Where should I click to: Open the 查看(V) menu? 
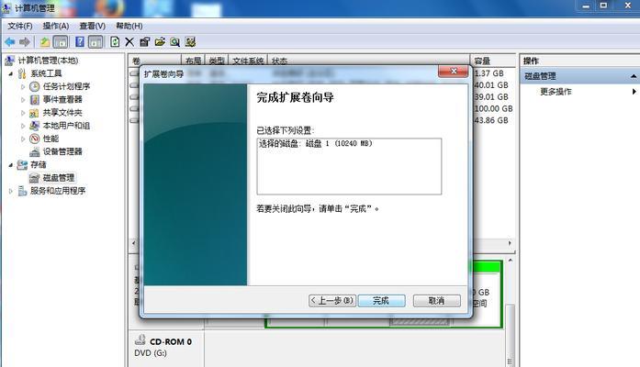(x=92, y=26)
